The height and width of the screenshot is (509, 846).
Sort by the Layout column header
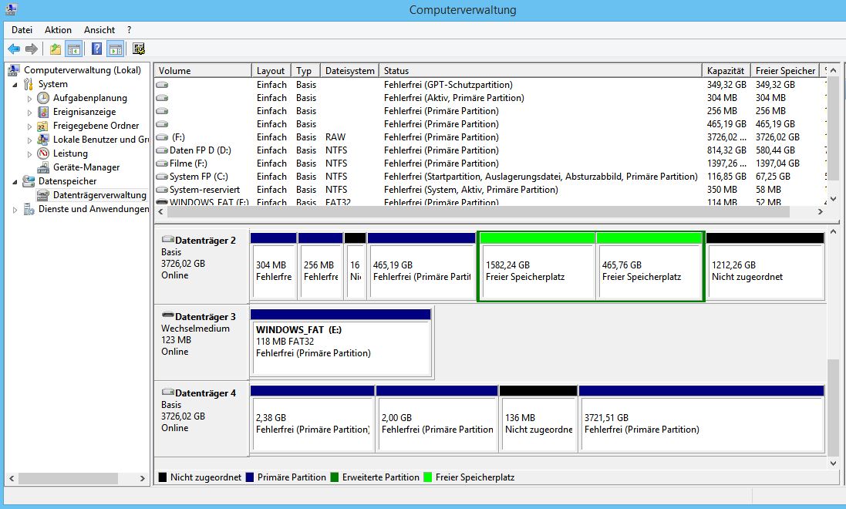pyautogui.click(x=271, y=71)
